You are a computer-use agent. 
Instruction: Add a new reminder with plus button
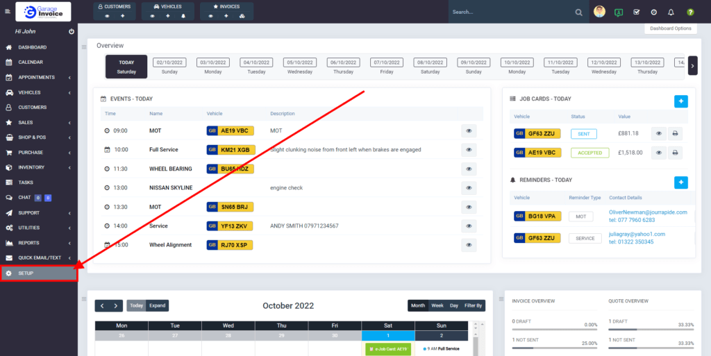[681, 183]
